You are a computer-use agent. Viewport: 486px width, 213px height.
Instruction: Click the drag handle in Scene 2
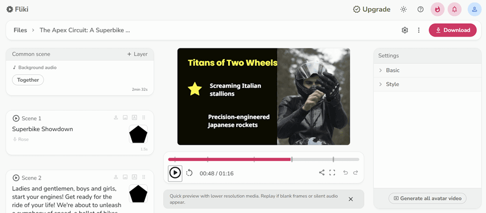coord(144,177)
